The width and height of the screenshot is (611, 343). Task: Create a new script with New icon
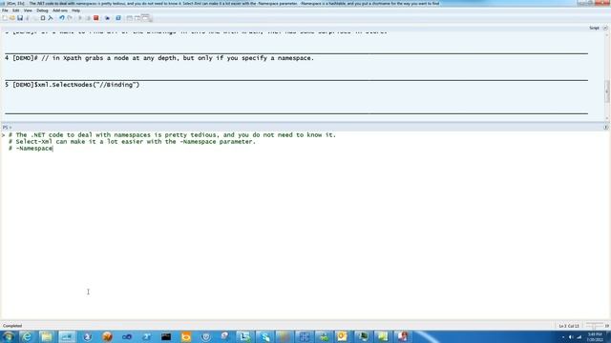[5, 18]
